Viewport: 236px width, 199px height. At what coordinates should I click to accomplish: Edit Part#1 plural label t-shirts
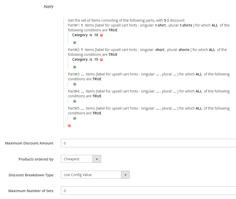point(186,25)
